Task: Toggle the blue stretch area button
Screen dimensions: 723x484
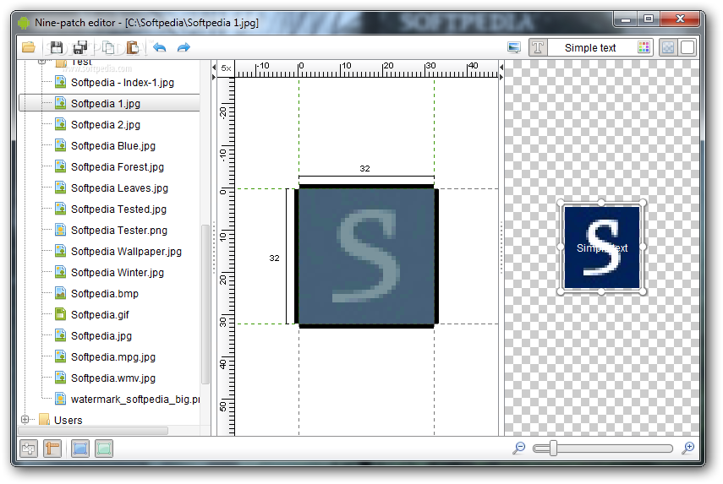Action: (x=80, y=448)
